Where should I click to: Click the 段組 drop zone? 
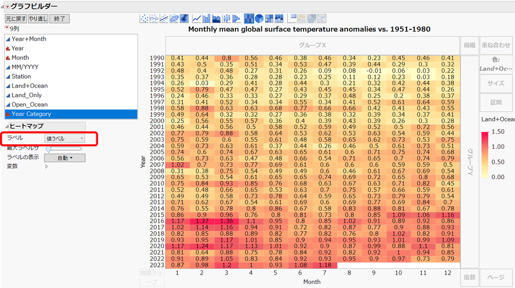469,45
